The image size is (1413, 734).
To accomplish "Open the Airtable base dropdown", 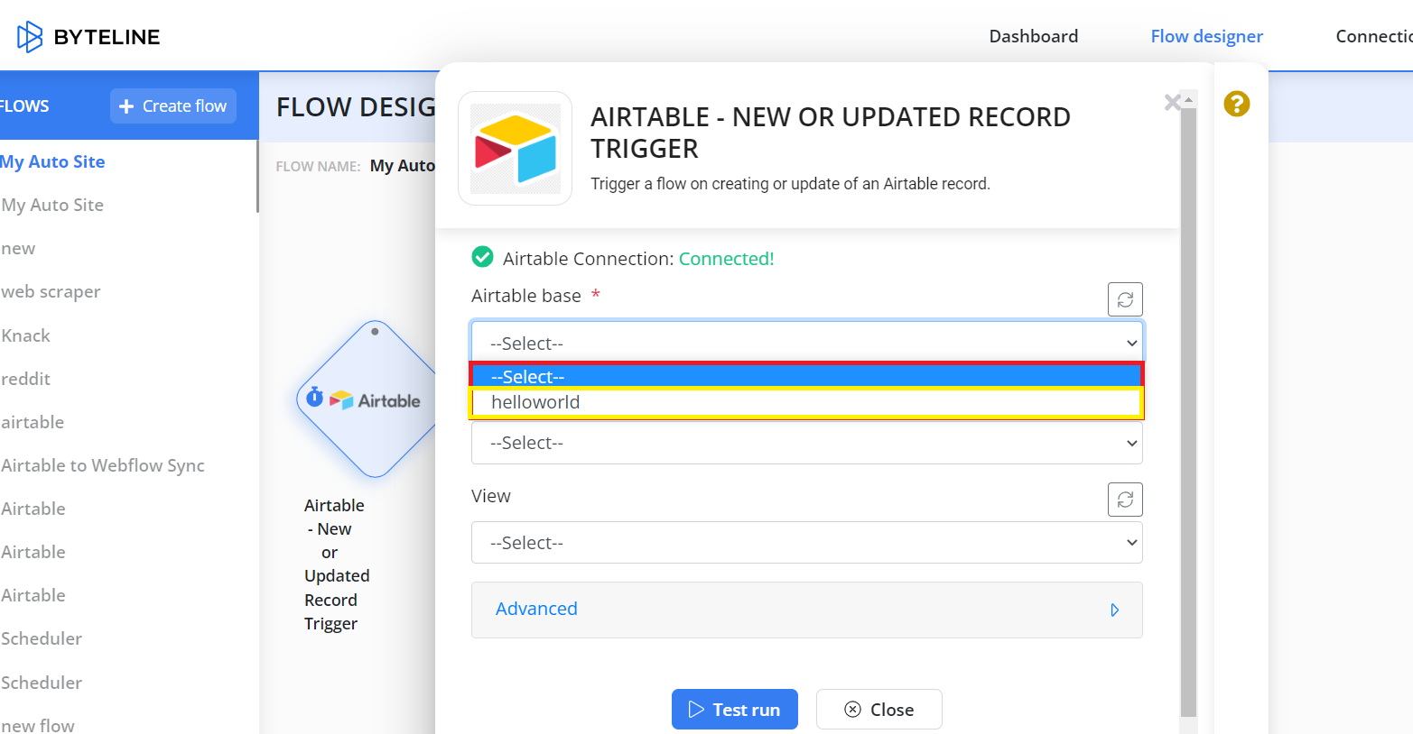I will tap(807, 343).
